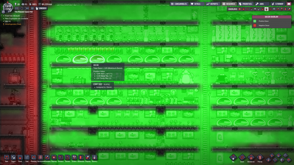Image resolution: width=294 pixels, height=165 pixels.
Task: Toggle the red alert diamond button
Action: (32, 8)
